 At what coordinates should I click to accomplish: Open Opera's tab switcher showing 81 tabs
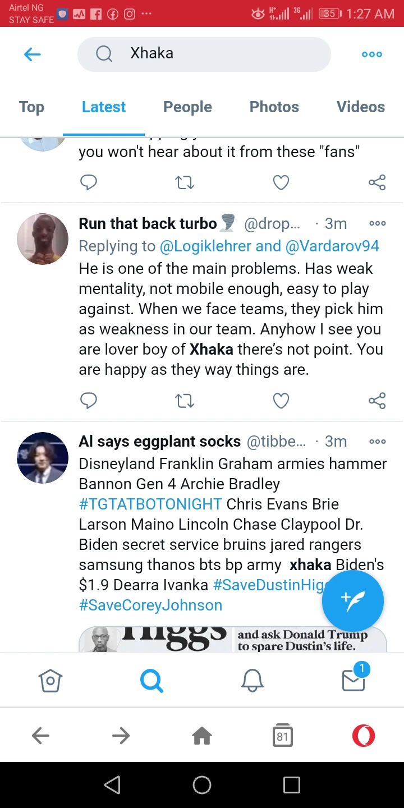point(283,736)
